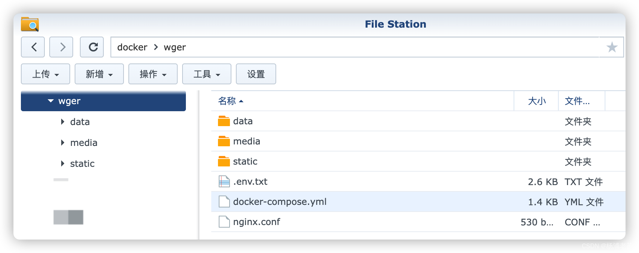Collapse the wger tree node
Screen dimensions: 639x253
pyautogui.click(x=51, y=101)
